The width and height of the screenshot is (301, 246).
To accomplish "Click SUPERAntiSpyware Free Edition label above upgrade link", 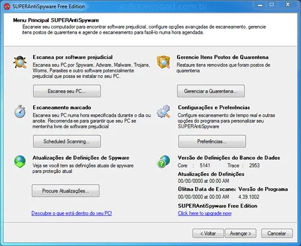I will click(217, 206).
